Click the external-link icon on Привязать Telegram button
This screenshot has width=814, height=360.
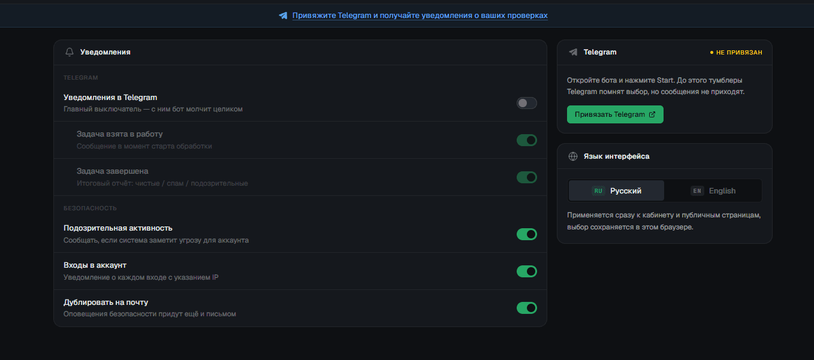click(652, 114)
